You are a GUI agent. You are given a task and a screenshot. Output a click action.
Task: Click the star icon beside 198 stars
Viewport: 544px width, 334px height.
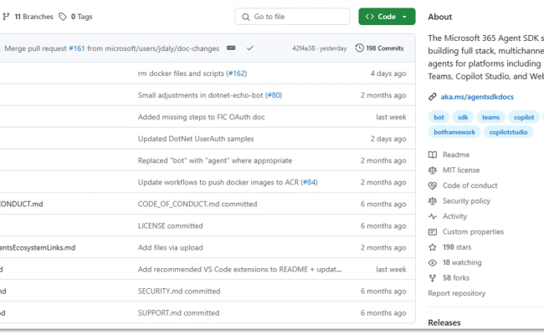433,247
